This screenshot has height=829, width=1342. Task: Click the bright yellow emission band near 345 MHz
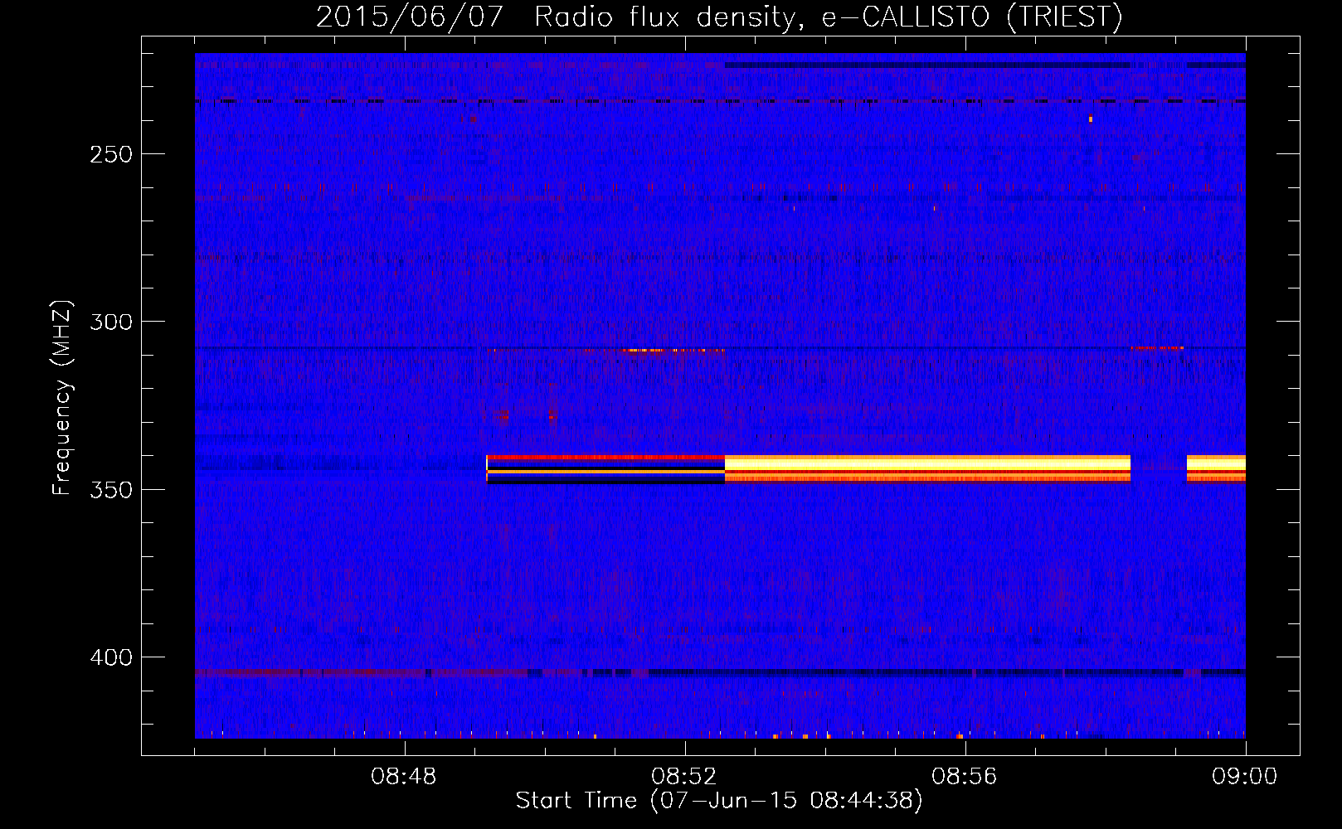click(x=927, y=468)
